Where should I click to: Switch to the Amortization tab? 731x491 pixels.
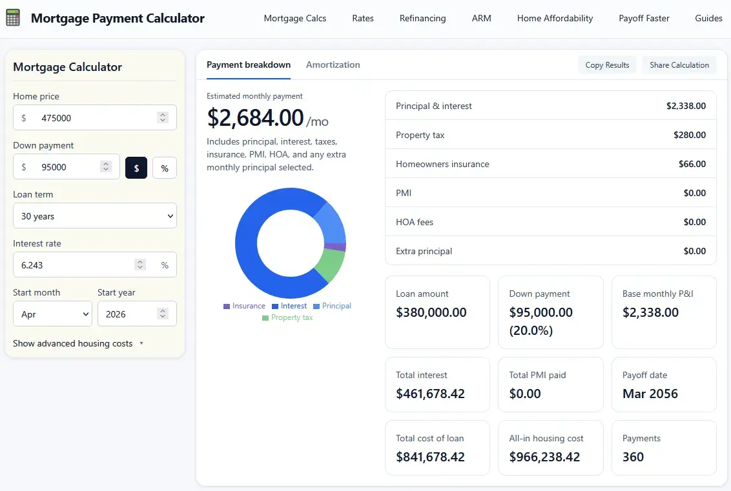333,65
